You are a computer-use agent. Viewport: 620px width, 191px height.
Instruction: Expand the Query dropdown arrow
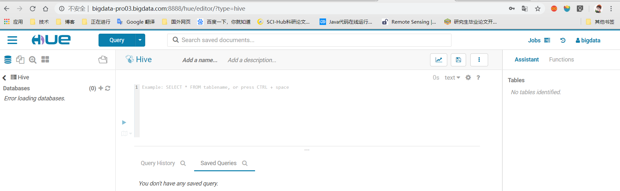[140, 40]
